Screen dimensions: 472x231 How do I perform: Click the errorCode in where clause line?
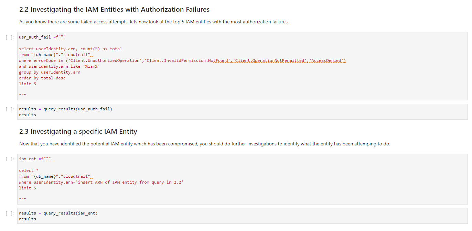(182, 60)
